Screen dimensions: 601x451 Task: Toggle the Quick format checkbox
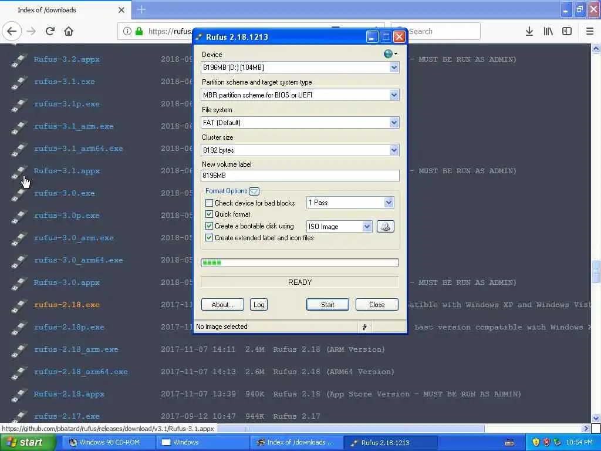pyautogui.click(x=209, y=214)
